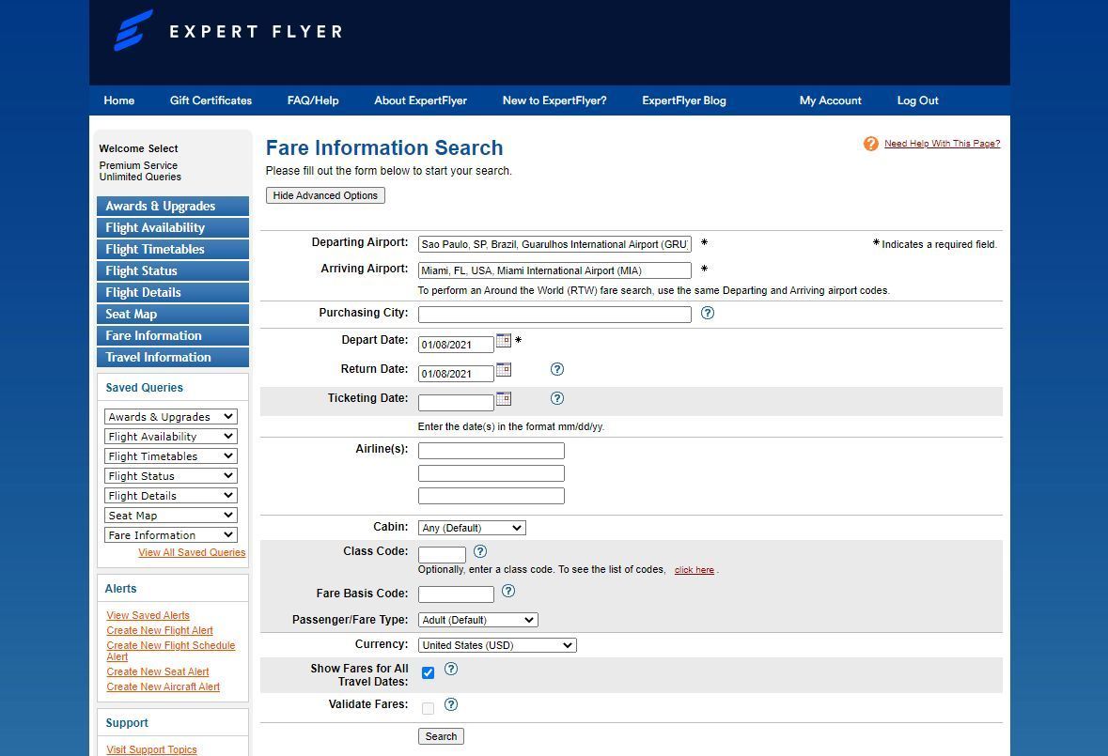
Task: Click the Fare Basis Code help icon
Action: 508,591
